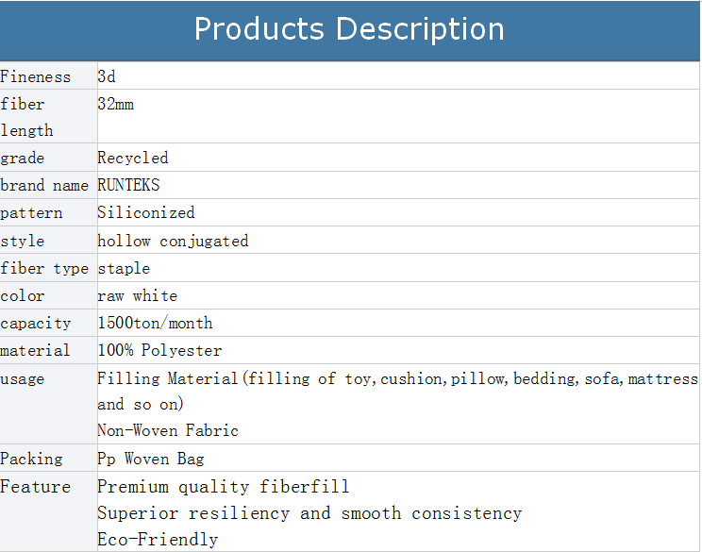Image resolution: width=702 pixels, height=552 pixels.
Task: Select the Siliconized pattern value
Action: pos(146,213)
